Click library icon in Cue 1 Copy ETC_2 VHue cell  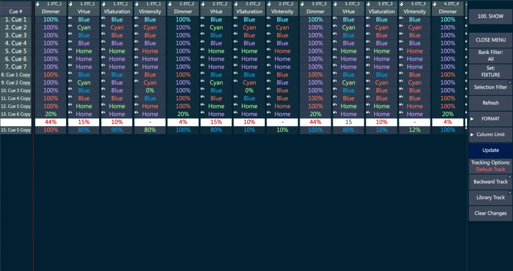coord(203,73)
